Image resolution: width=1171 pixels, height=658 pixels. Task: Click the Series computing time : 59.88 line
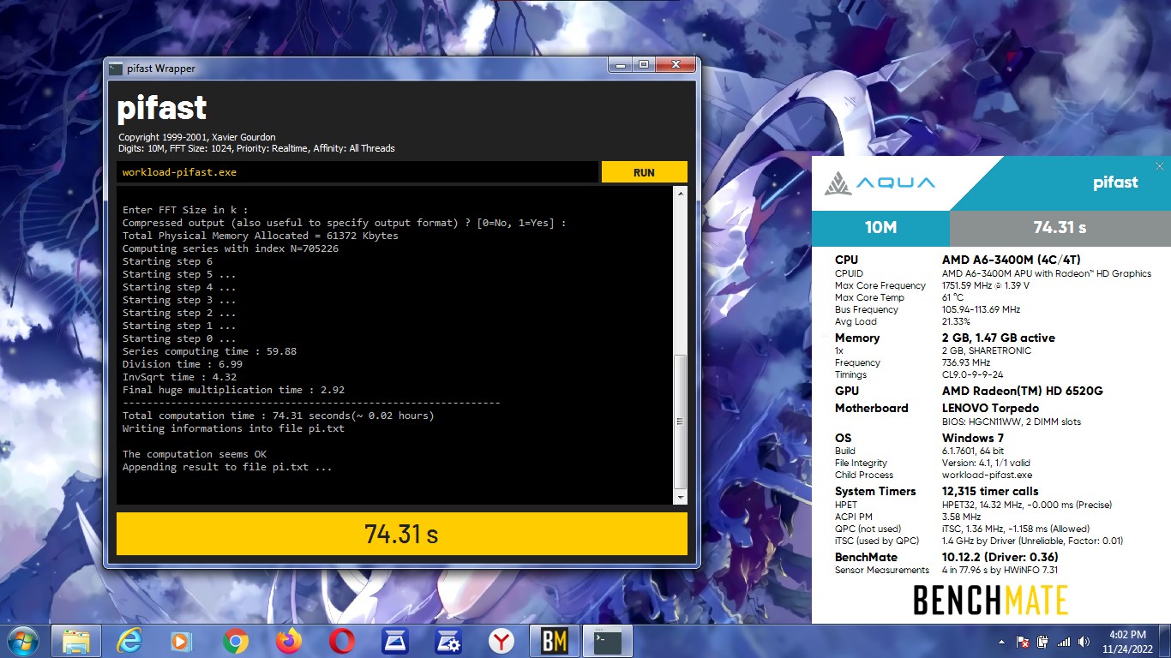(x=210, y=351)
